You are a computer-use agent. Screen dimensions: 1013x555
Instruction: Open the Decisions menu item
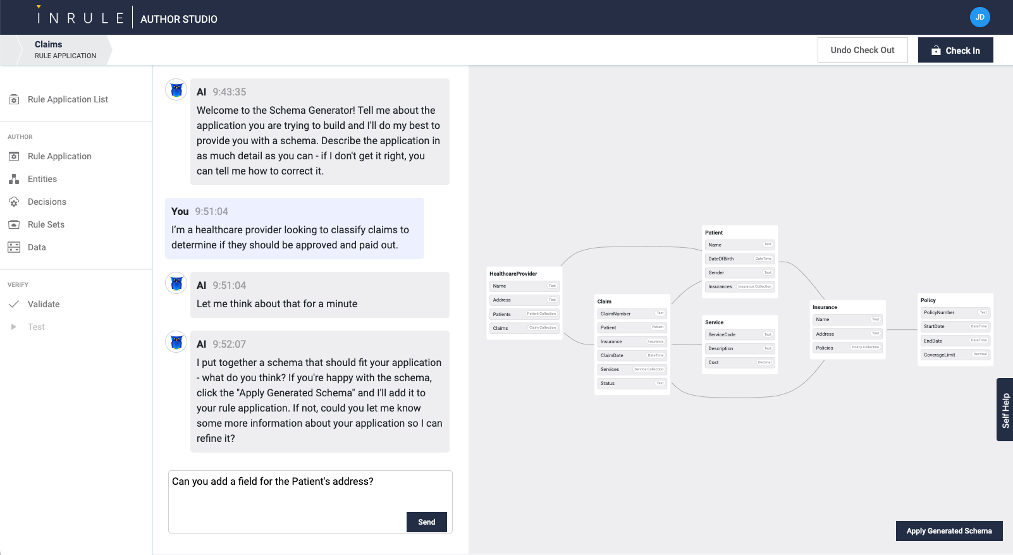(47, 202)
